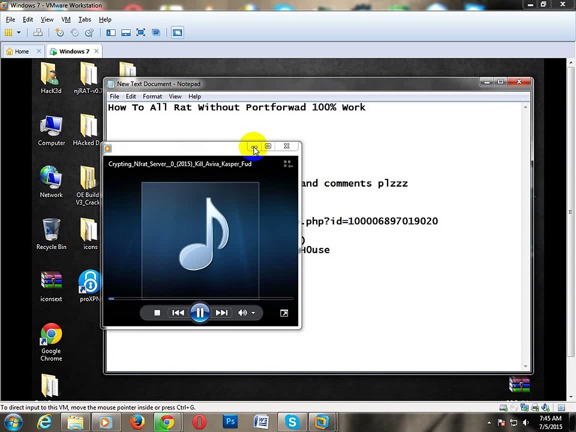Select the Network desktop icon
The image size is (576, 432).
tap(51, 182)
